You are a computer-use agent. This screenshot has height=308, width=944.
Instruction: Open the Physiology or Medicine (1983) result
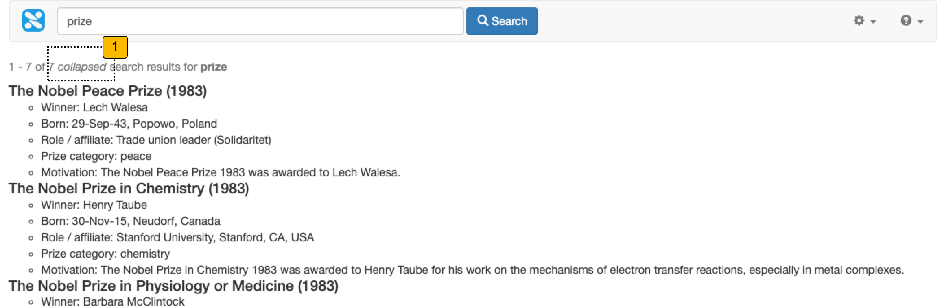coord(173,286)
